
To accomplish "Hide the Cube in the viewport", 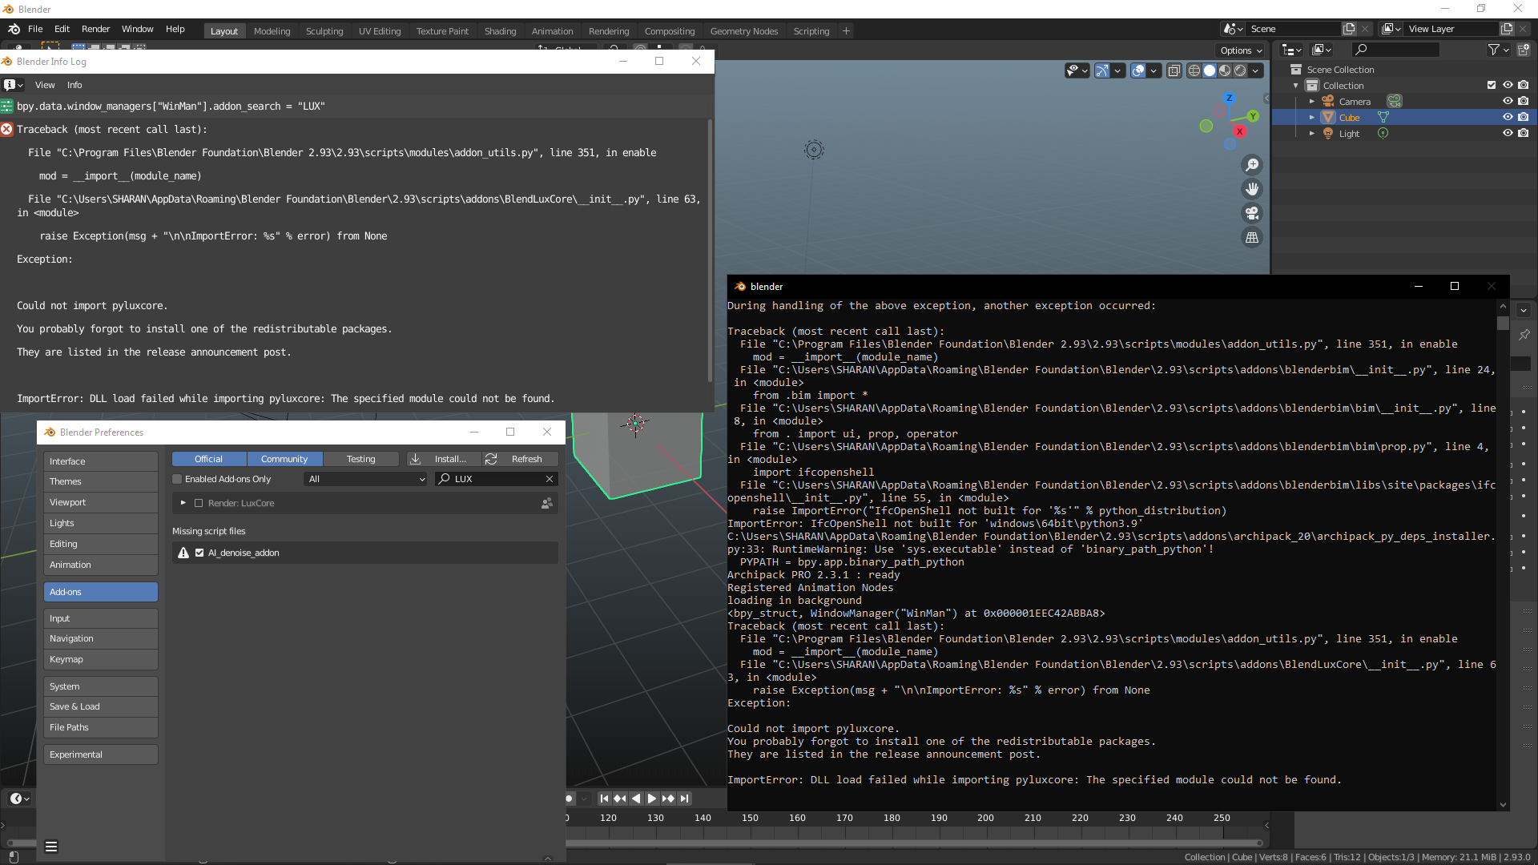I will point(1508,117).
